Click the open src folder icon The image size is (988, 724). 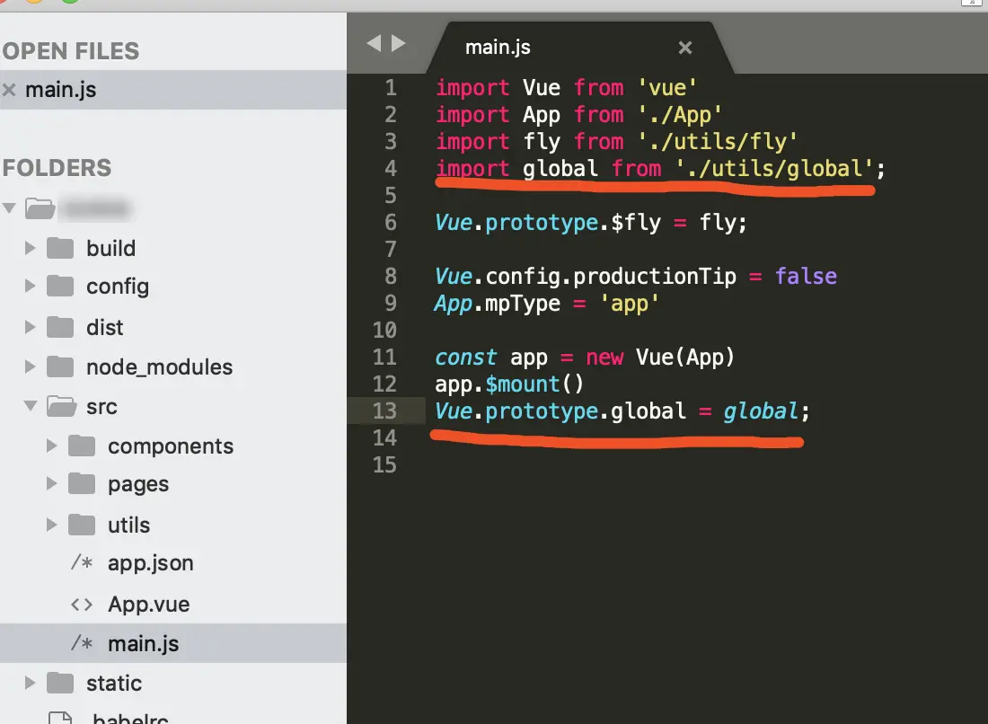(x=62, y=406)
